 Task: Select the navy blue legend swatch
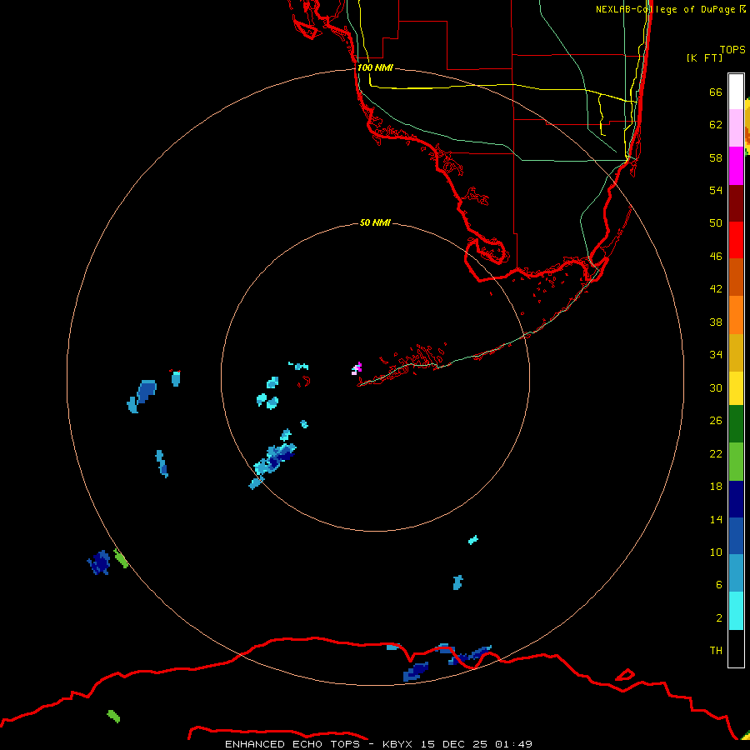click(x=736, y=499)
